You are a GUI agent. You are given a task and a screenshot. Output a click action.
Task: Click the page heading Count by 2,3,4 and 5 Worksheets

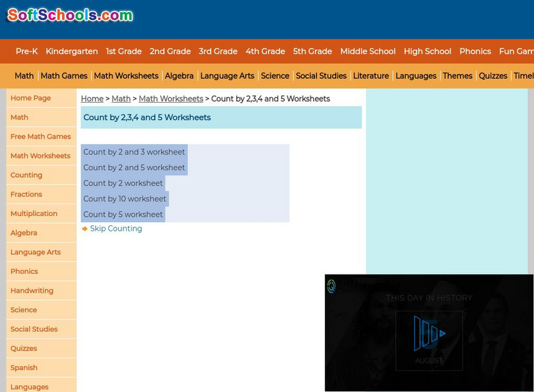tap(147, 117)
